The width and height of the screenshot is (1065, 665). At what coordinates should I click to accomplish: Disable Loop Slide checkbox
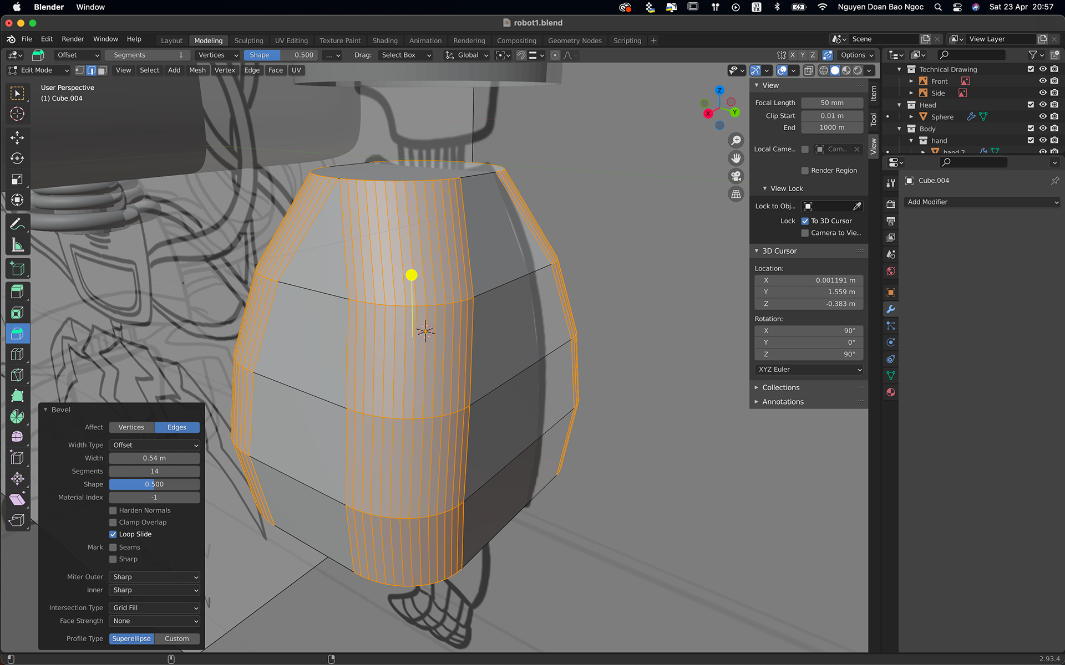click(x=113, y=535)
